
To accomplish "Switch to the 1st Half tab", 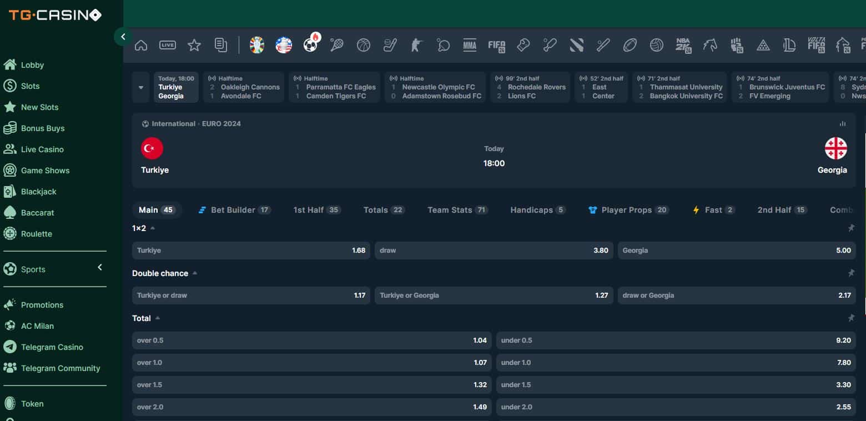I will click(x=317, y=210).
